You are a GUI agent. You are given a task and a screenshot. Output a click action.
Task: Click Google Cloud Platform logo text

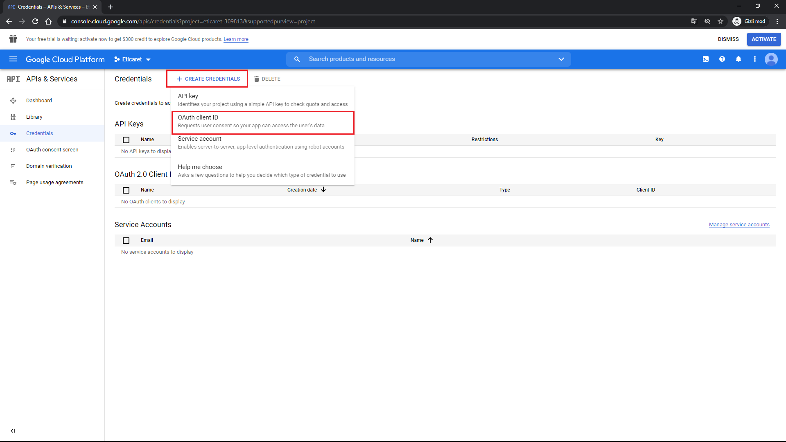pyautogui.click(x=65, y=59)
